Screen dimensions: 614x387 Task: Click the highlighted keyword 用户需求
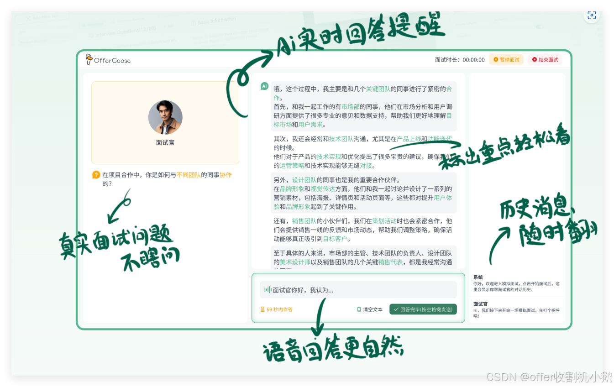click(310, 125)
